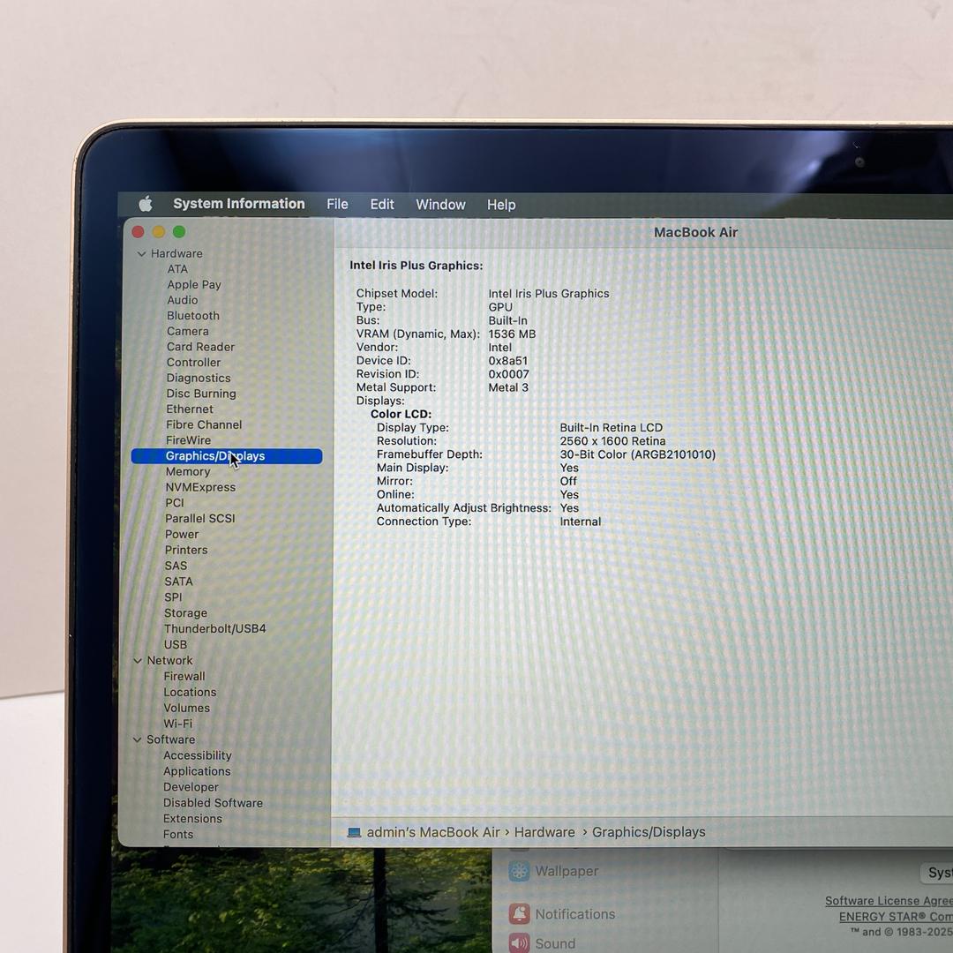Screen dimensions: 953x953
Task: Click admin's MacBook Air in path bar
Action: tap(433, 832)
